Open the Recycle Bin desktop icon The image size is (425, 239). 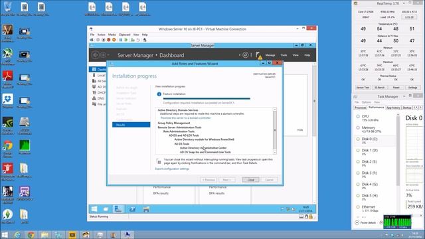pyautogui.click(x=7, y=9)
